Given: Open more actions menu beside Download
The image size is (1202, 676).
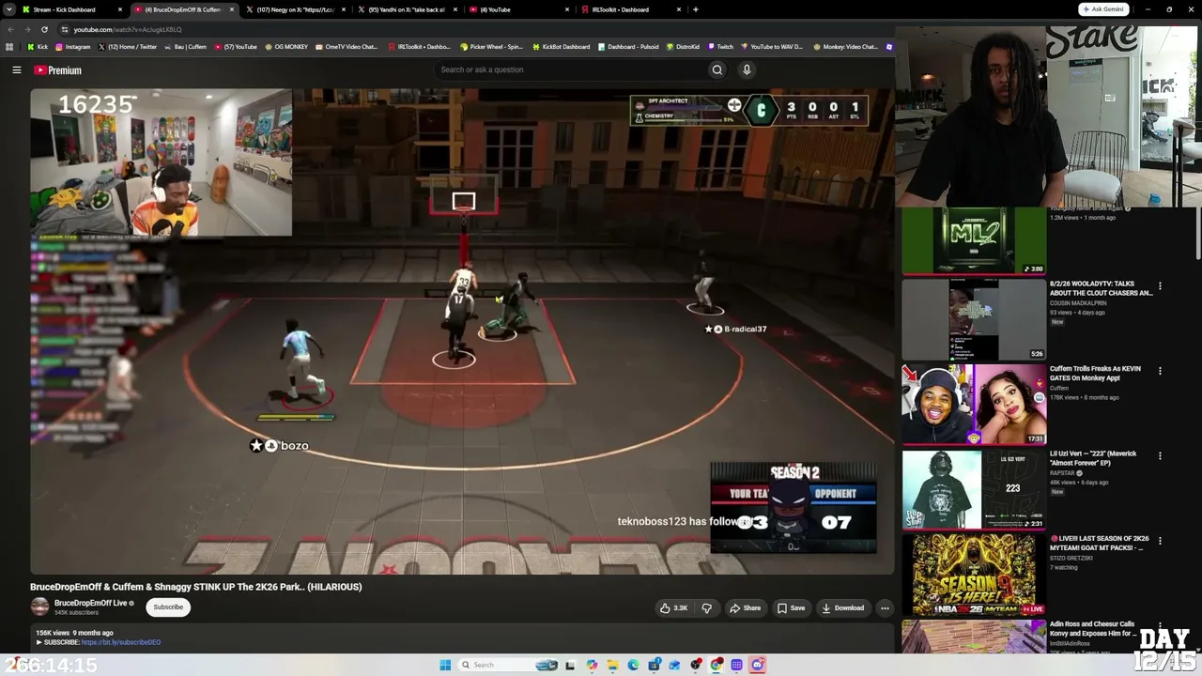Looking at the screenshot, I should pyautogui.click(x=885, y=607).
